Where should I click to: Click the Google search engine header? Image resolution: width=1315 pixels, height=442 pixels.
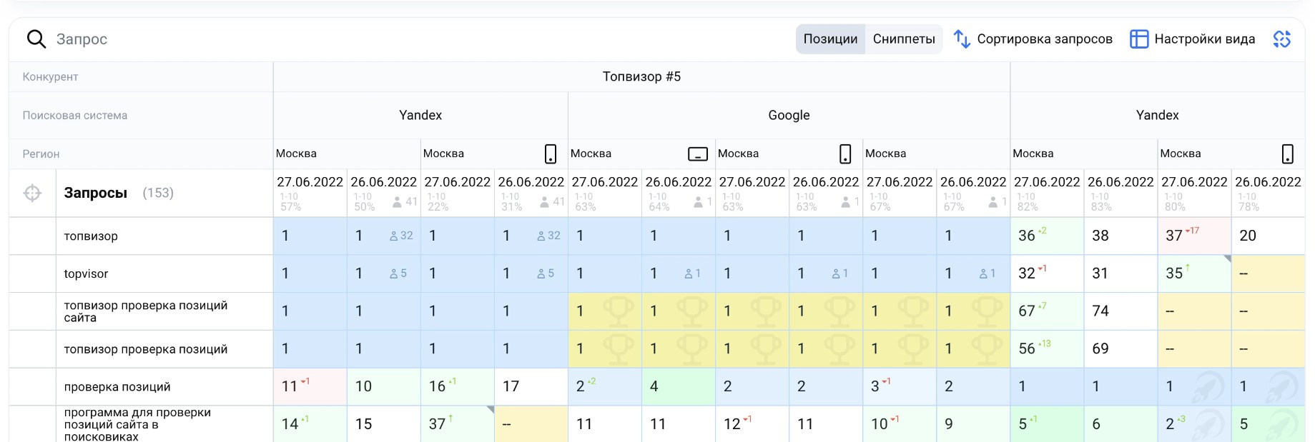point(789,115)
